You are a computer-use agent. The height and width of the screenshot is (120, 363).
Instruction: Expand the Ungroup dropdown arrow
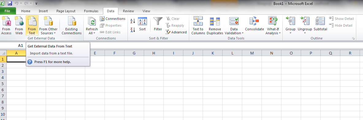tap(305, 33)
